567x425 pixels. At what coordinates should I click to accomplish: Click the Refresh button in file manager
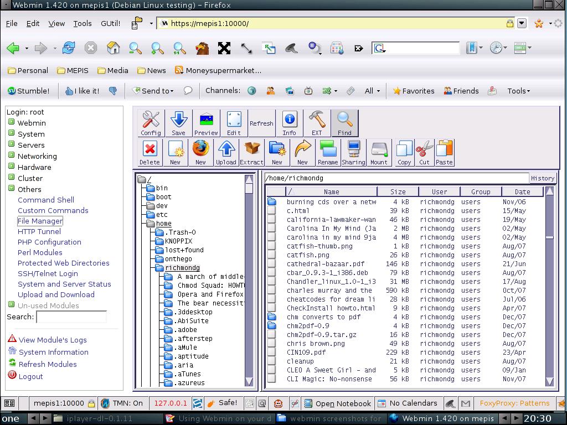tap(261, 123)
